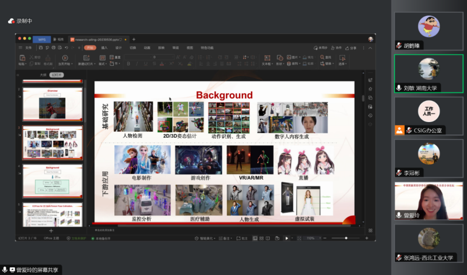Add a new document tab with plus

click(134, 39)
